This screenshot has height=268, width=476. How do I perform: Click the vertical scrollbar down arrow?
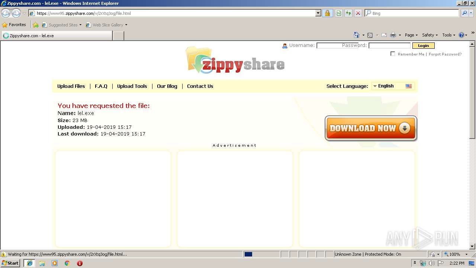click(x=472, y=246)
